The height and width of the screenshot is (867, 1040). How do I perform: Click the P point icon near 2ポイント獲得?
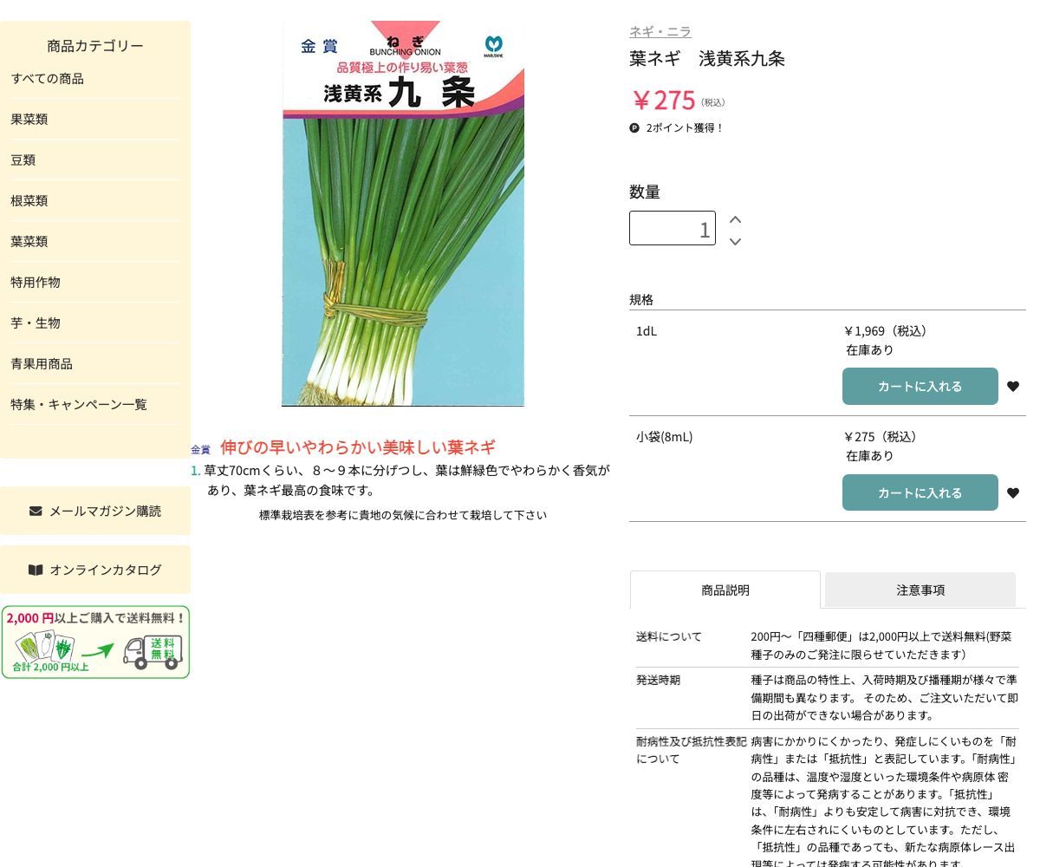coord(635,127)
